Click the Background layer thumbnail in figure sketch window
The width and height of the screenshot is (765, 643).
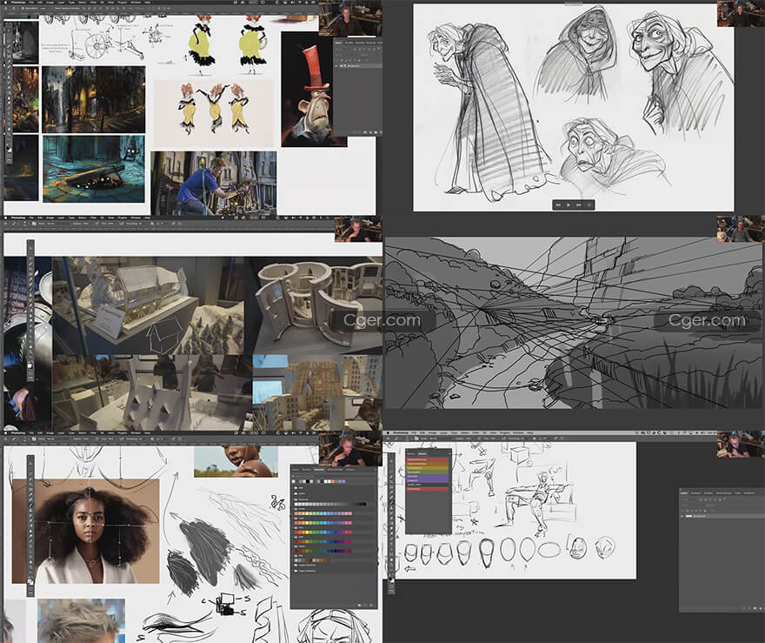(688, 516)
